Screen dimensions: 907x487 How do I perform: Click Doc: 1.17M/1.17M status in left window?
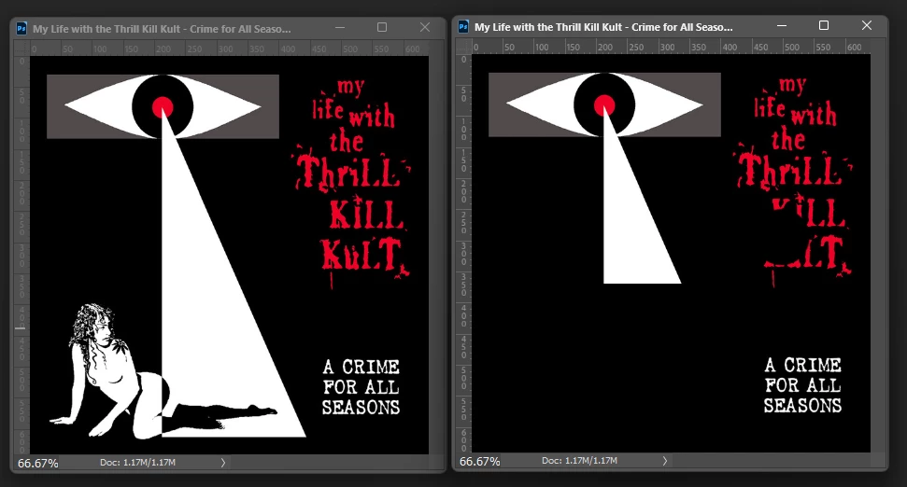(137, 462)
